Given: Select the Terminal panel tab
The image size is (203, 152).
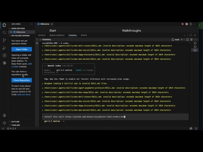Looking at the screenshot, I should pyautogui.click(x=73, y=35).
